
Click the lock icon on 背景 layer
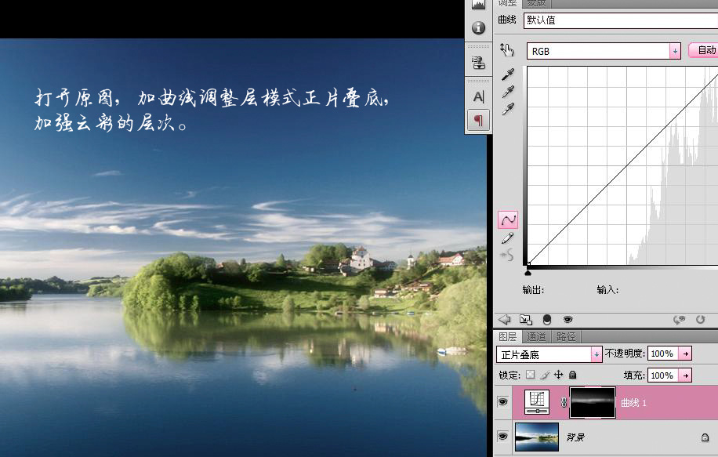click(x=705, y=437)
